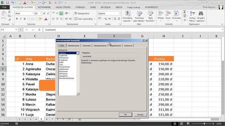Open the Wyrównanie tab in dialog
Screen dimensions: 225x126
pos(73,45)
